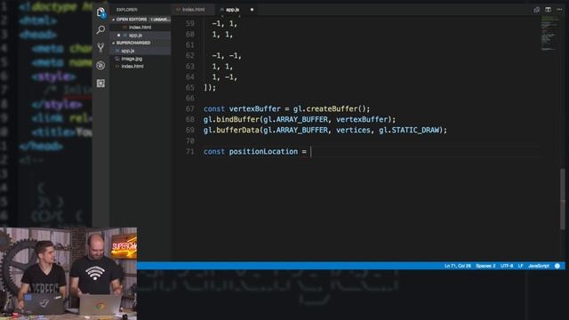This screenshot has height=320, width=569.
Task: Click 'gl.createBuffer()' on line 67
Action: [x=330, y=108]
